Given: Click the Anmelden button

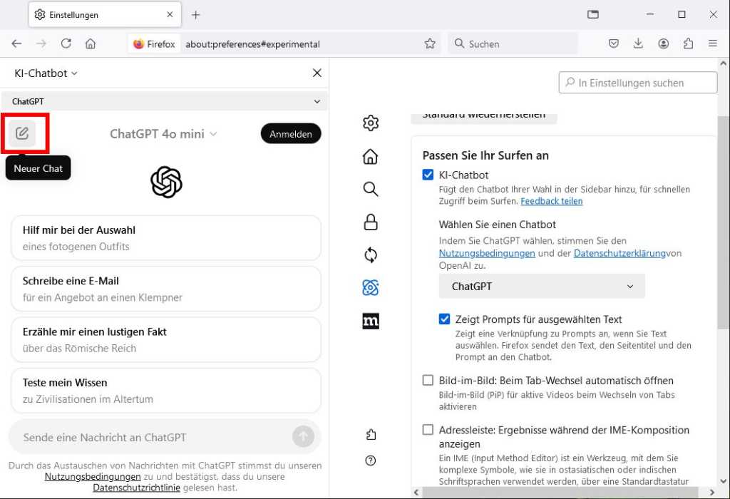Looking at the screenshot, I should pyautogui.click(x=291, y=133).
